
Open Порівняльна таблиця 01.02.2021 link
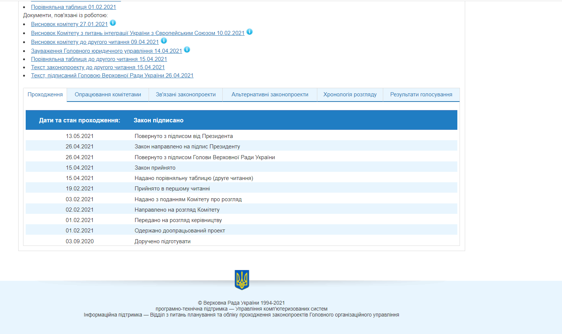click(73, 7)
